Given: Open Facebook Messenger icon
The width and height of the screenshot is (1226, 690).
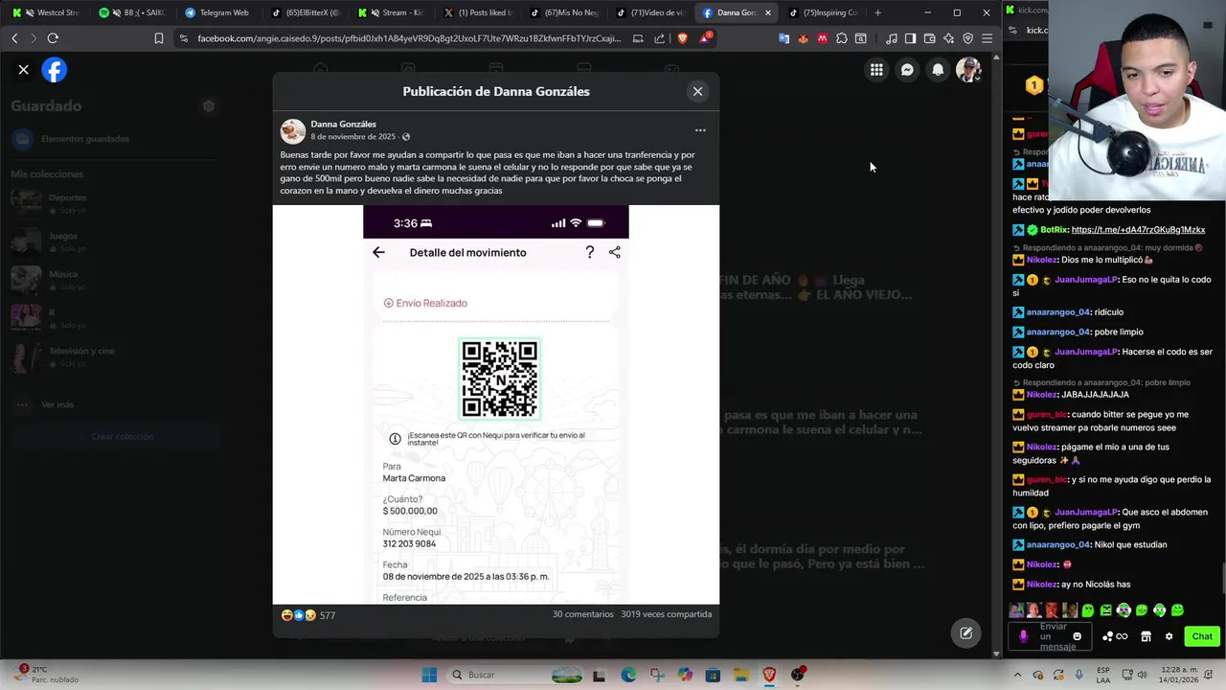Looking at the screenshot, I should (907, 70).
